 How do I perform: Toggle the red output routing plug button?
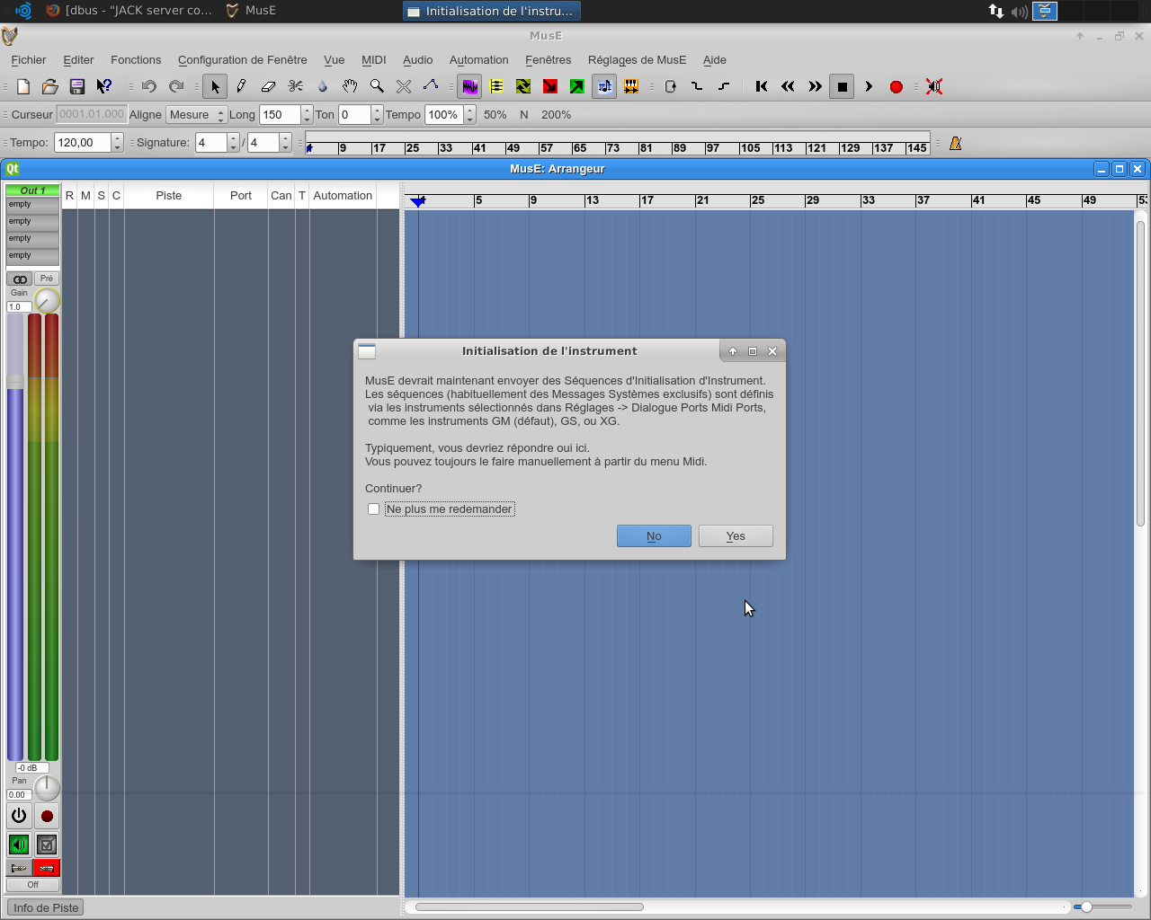(47, 868)
